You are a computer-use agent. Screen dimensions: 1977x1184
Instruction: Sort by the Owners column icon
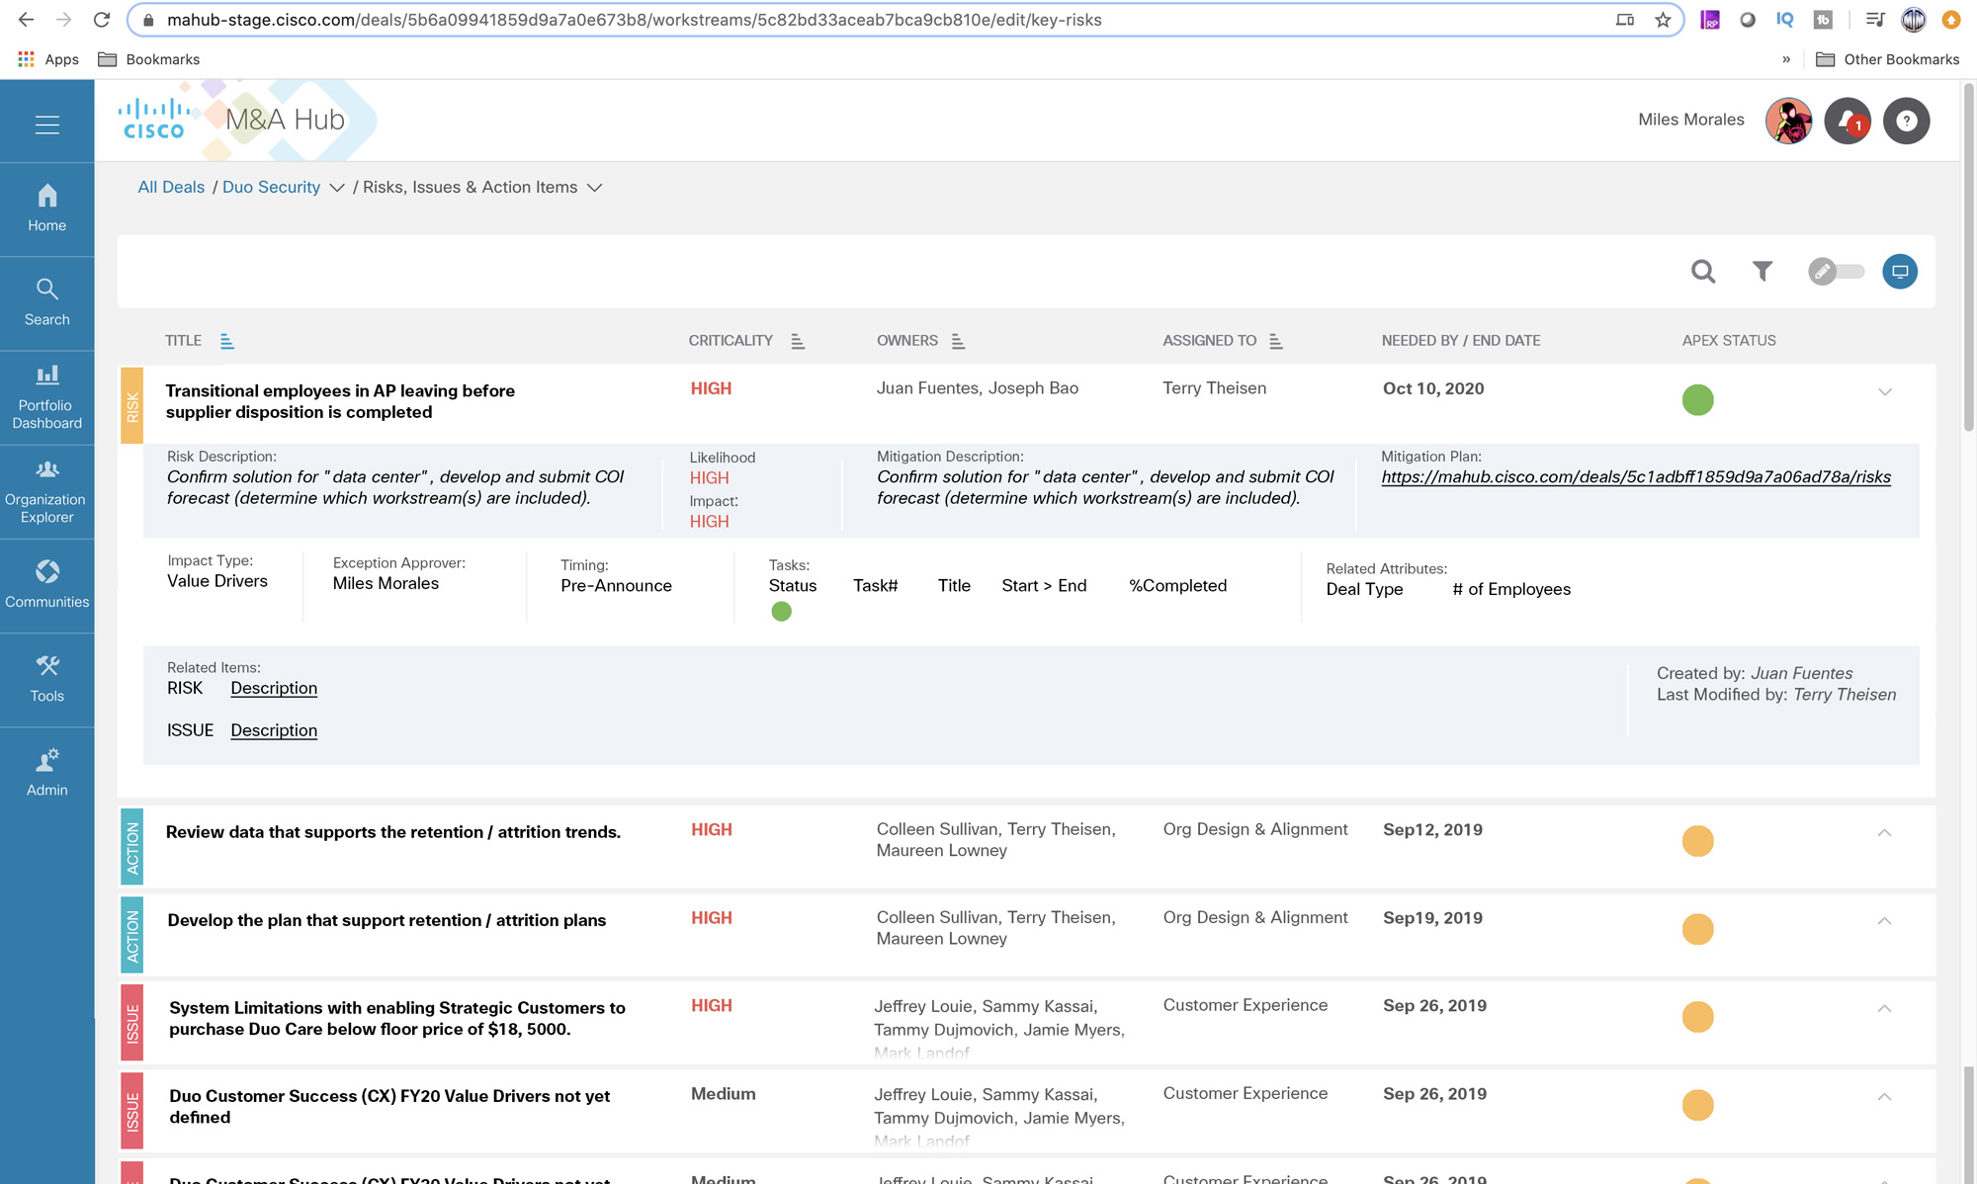tap(957, 341)
